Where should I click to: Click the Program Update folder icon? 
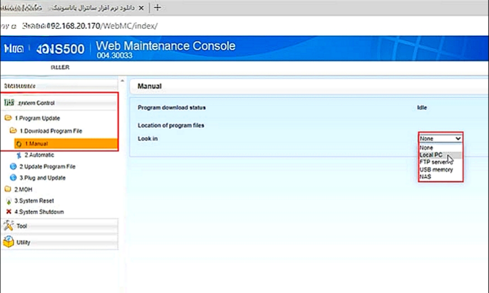(x=8, y=118)
